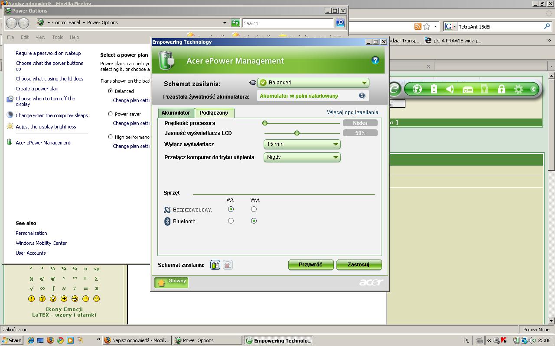Select High performance plan
The height and width of the screenshot is (346, 555).
[110, 137]
